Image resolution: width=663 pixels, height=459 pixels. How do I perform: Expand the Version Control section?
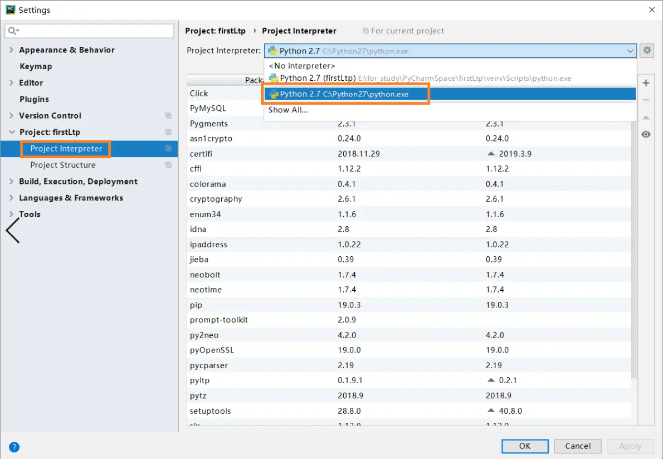click(x=11, y=116)
